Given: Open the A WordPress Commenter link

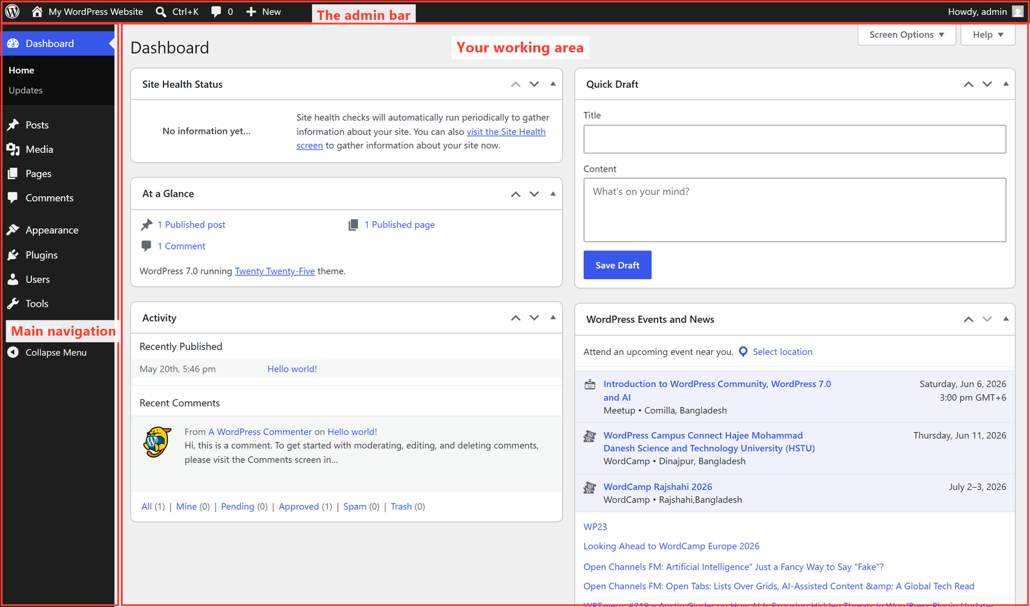Looking at the screenshot, I should pyautogui.click(x=260, y=432).
